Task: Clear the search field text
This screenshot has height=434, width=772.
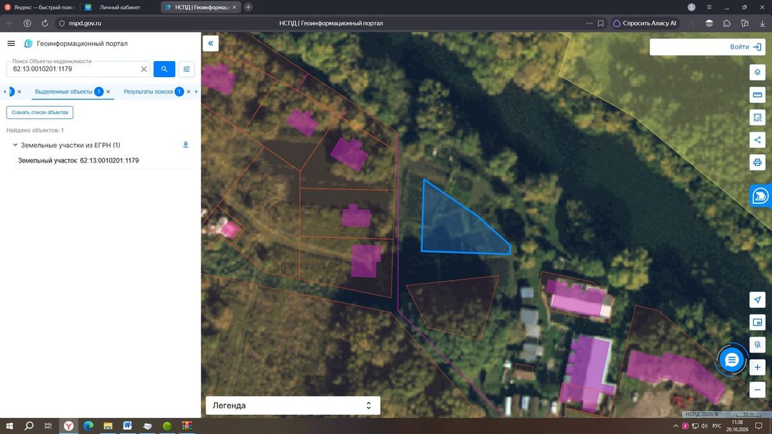Action: (x=144, y=69)
